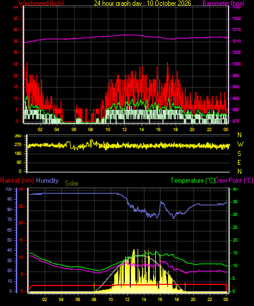Click the 12 hour label under the windspeed graph
254x306 pixels.
click(x=124, y=129)
